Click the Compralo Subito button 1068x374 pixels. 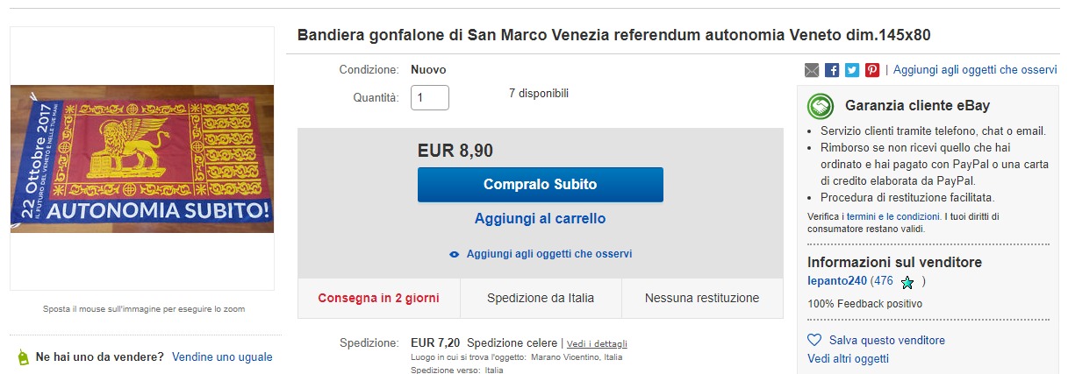coord(541,185)
